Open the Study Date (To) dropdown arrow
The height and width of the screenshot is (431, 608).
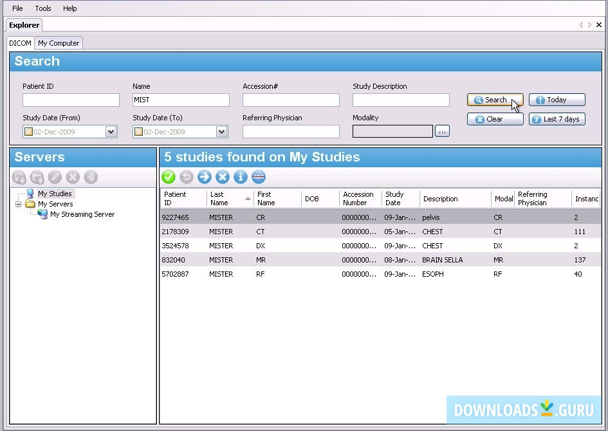click(x=221, y=132)
